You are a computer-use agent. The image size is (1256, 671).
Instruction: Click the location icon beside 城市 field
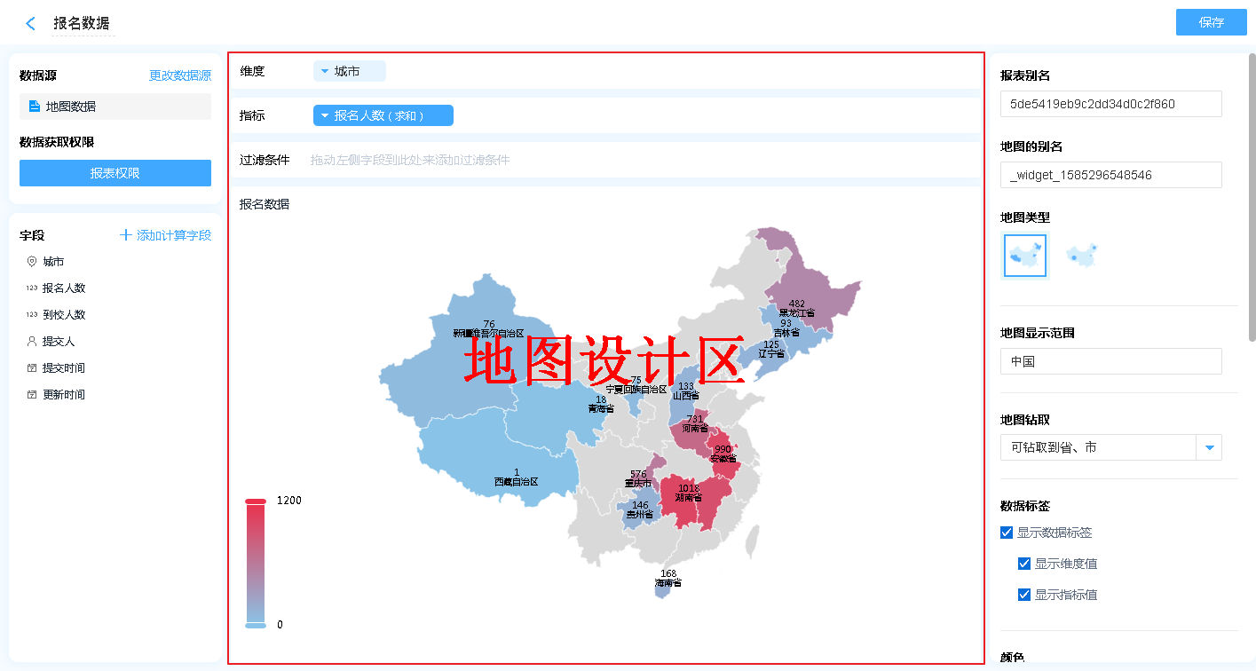[32, 262]
